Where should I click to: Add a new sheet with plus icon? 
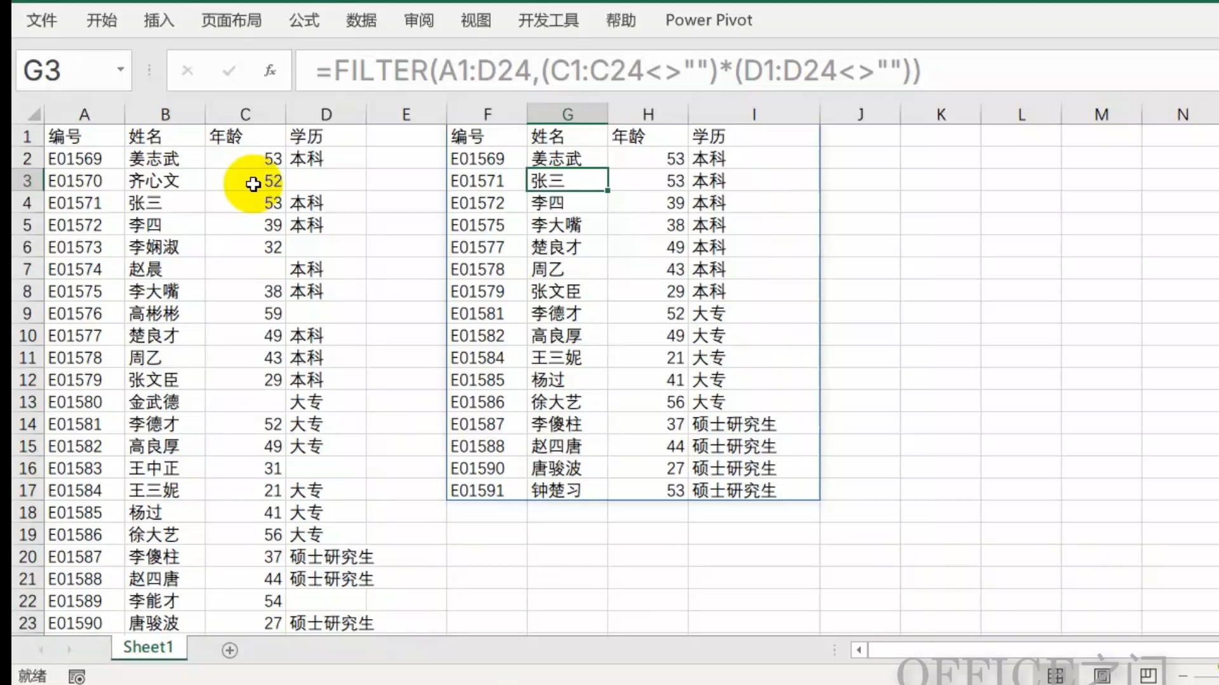[230, 650]
